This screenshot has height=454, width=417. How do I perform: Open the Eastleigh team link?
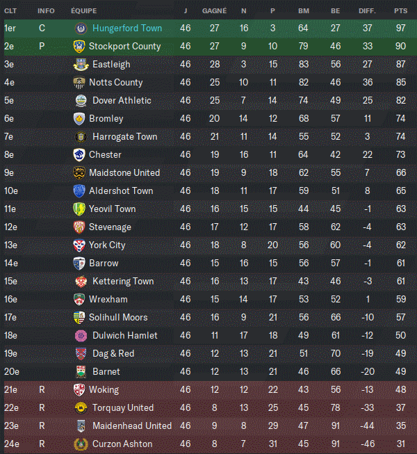pos(111,65)
